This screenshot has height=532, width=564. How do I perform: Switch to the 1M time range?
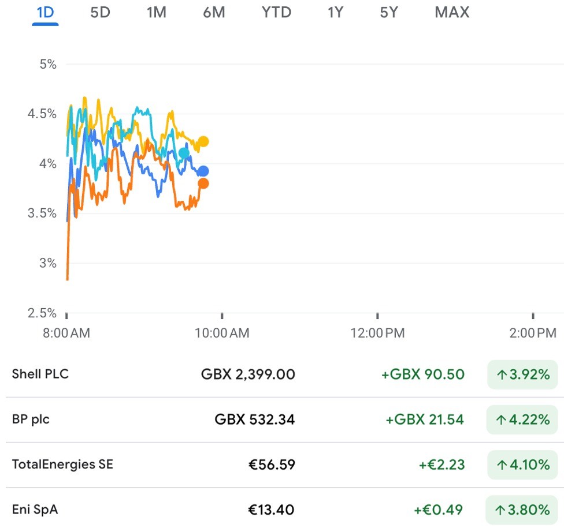pyautogui.click(x=157, y=13)
